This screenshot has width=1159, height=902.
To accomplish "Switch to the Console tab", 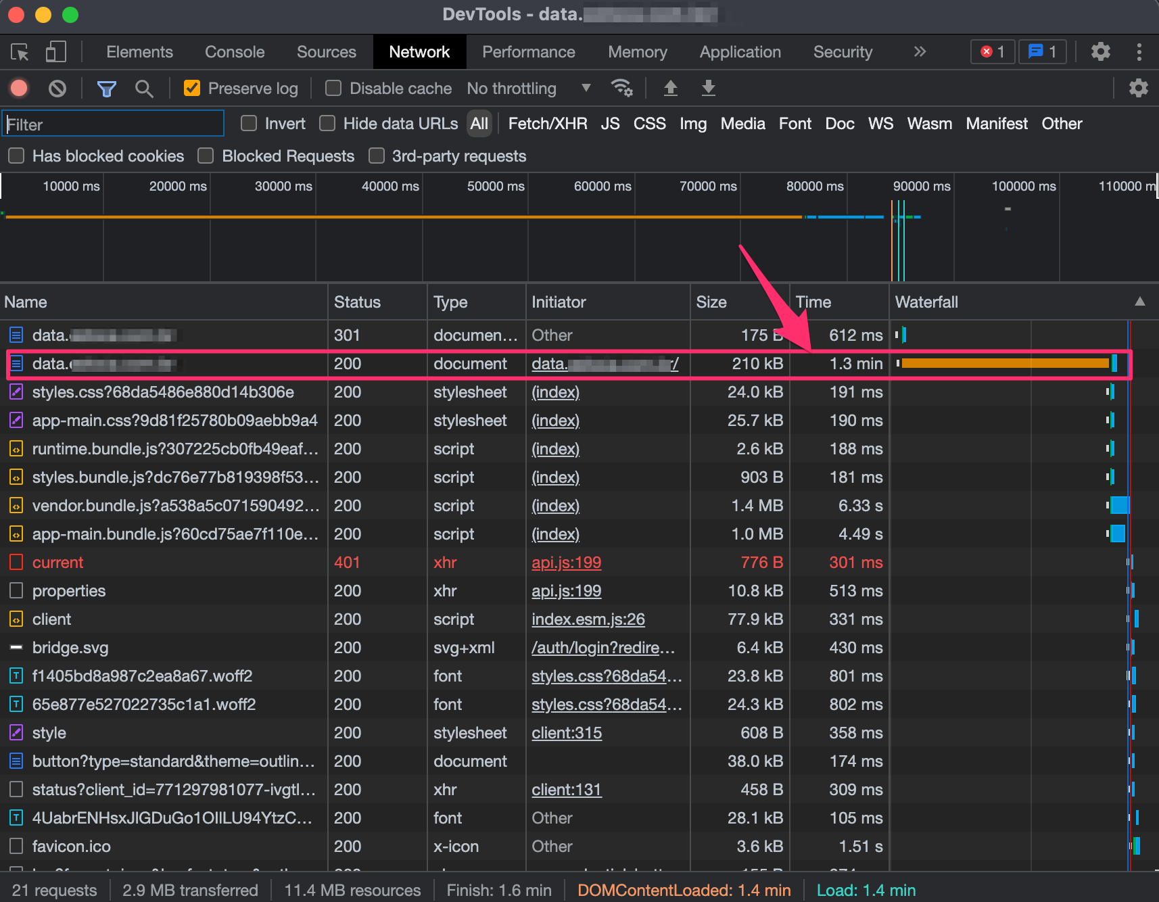I will [x=235, y=52].
